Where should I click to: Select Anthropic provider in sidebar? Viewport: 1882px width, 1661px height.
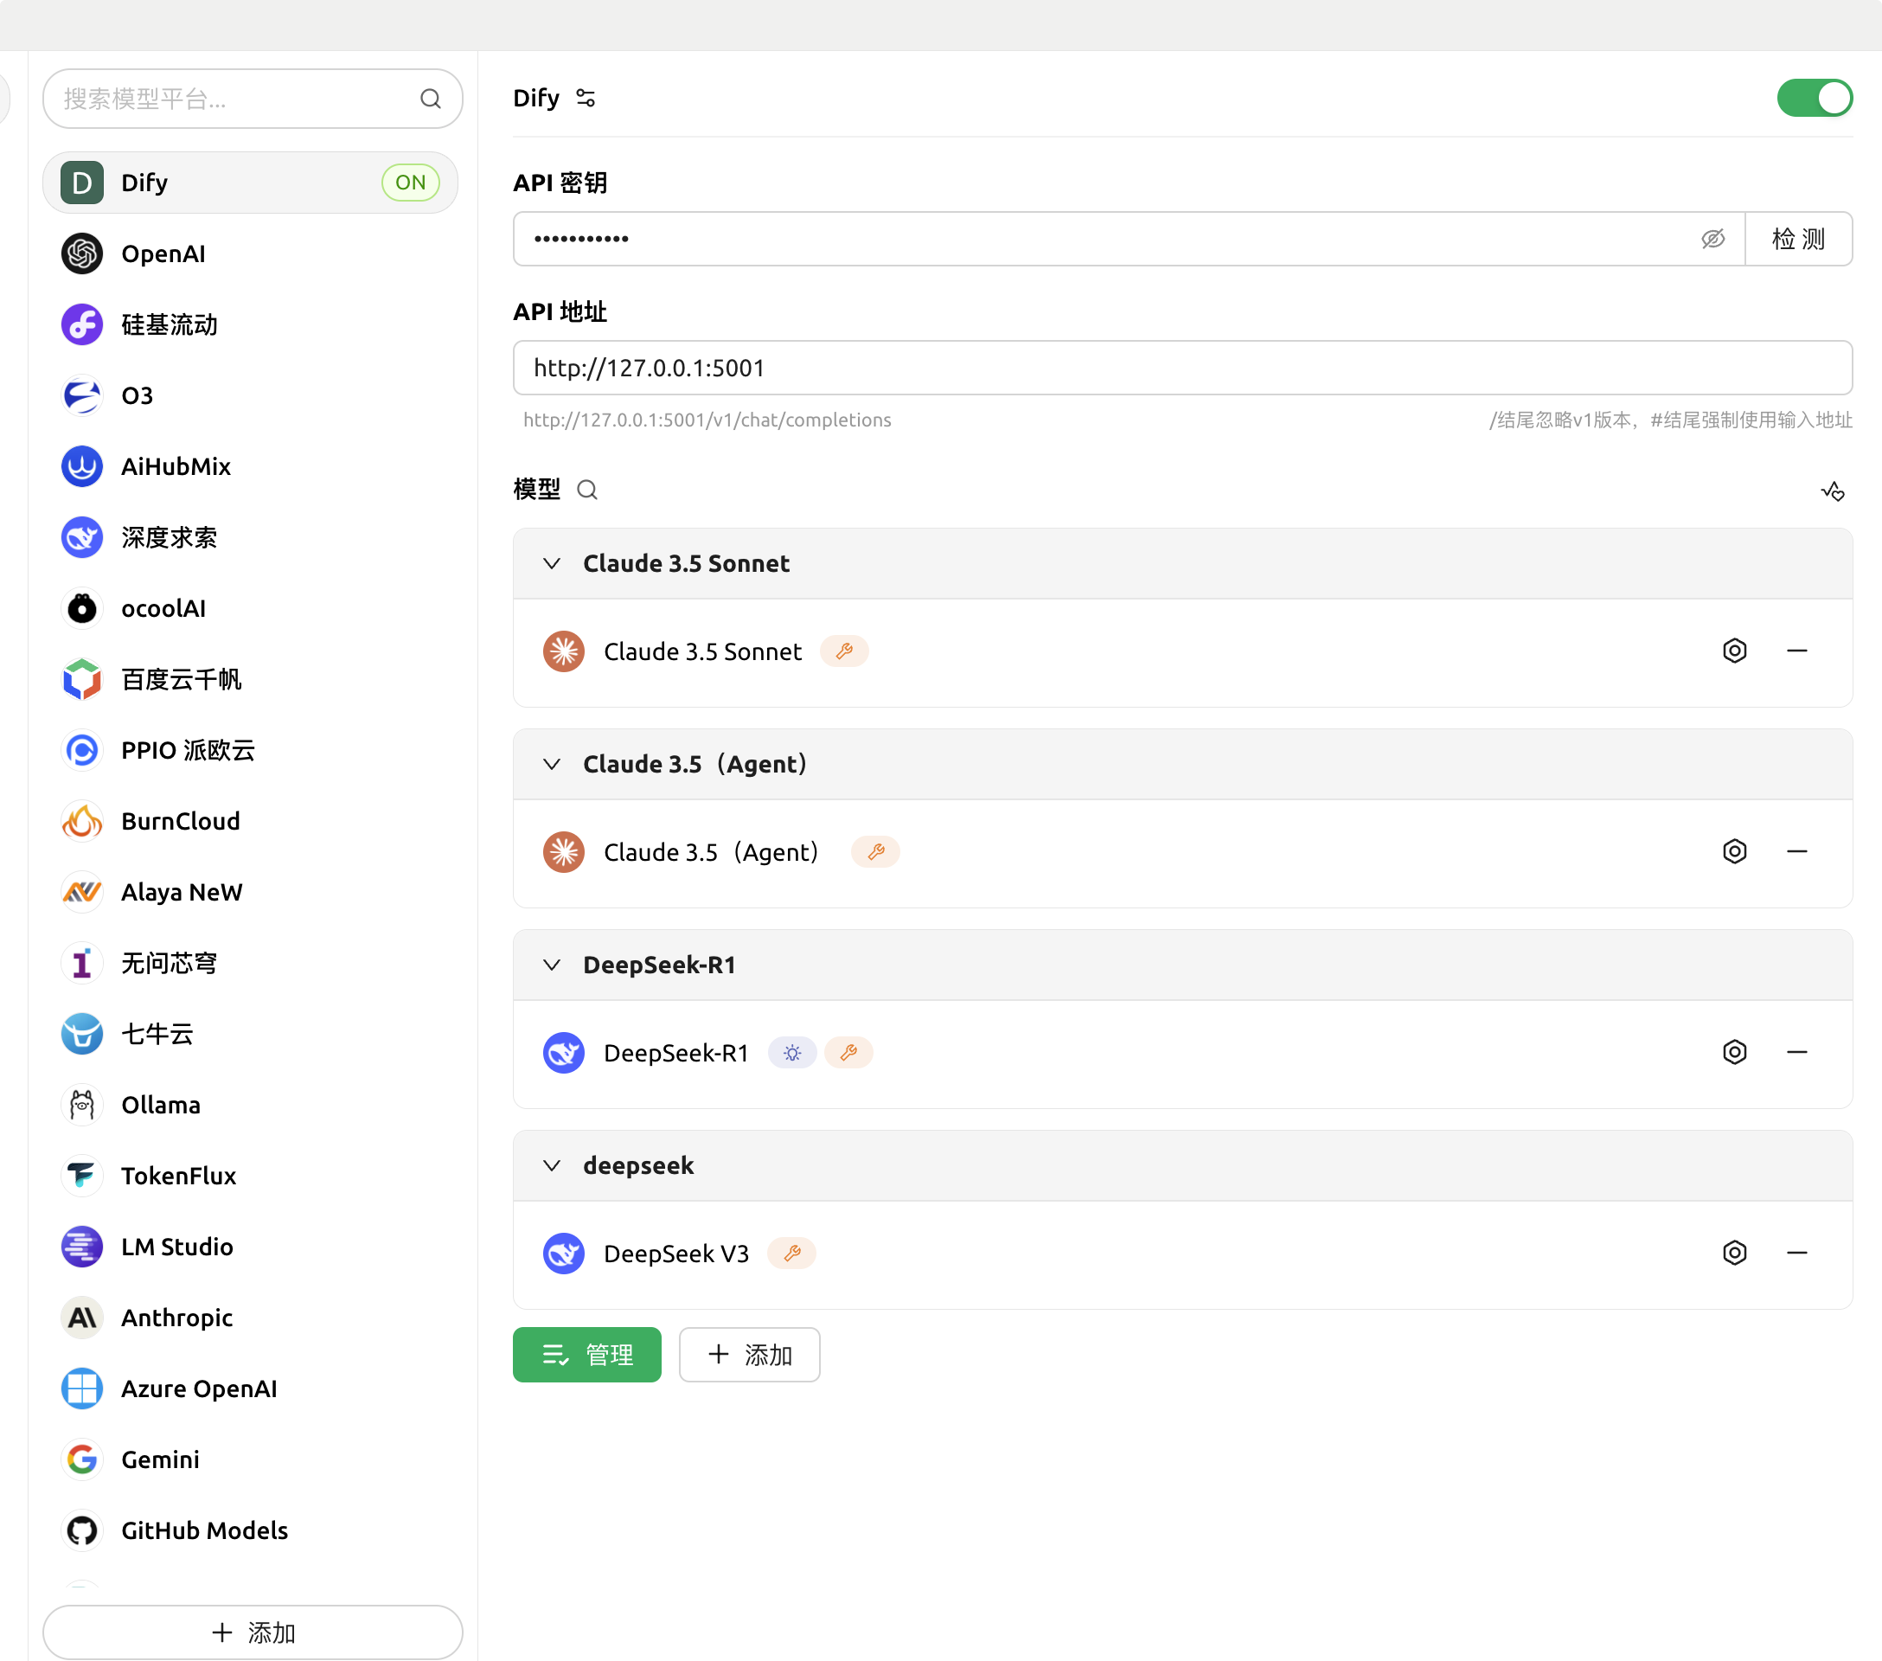pyautogui.click(x=176, y=1318)
